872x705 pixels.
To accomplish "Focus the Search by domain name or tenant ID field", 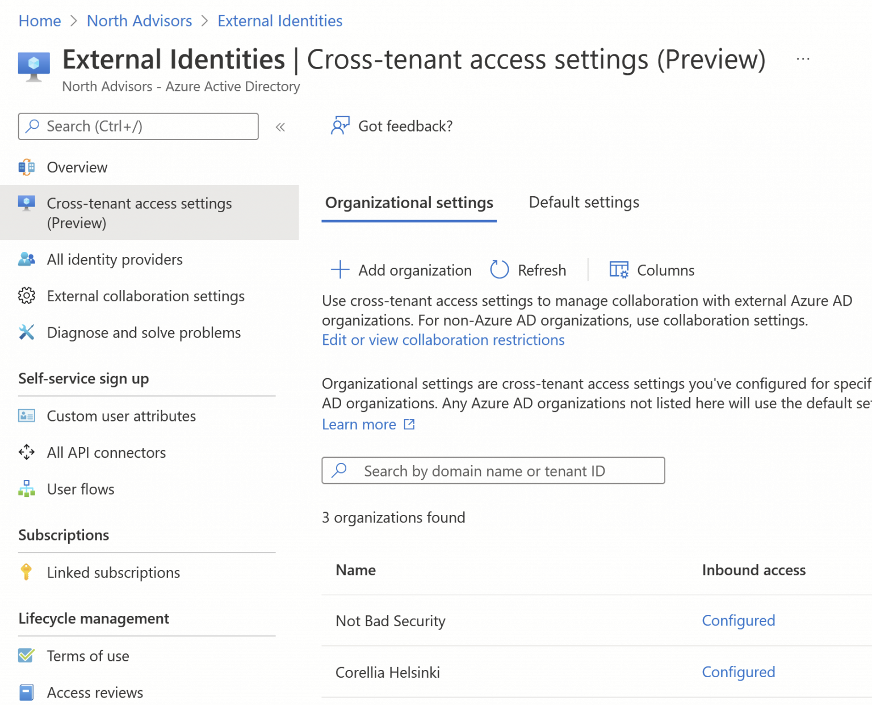I will pos(493,471).
